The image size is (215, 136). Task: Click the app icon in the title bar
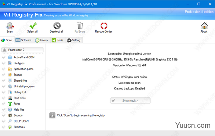(4, 4)
